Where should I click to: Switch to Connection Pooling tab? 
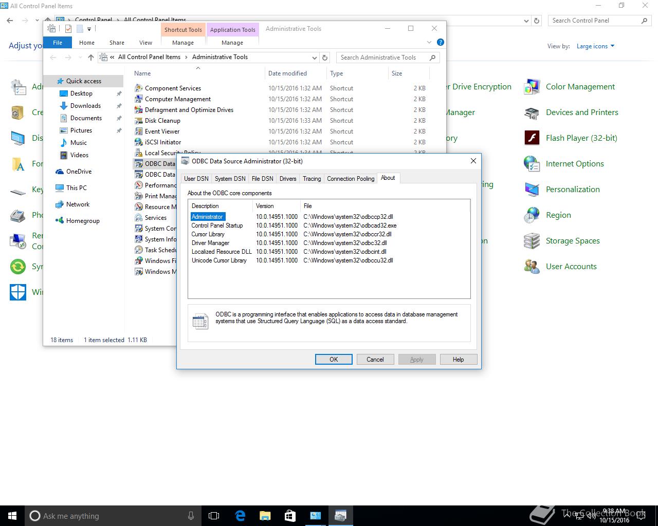tap(351, 179)
